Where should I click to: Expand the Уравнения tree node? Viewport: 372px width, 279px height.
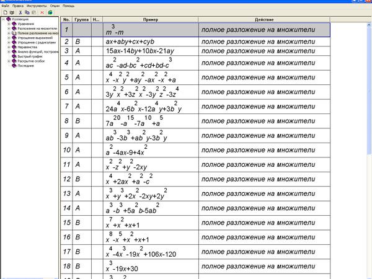point(9,24)
